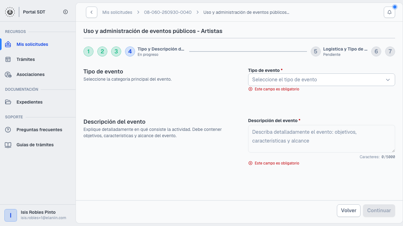Click the 08-060-260930-0040 breadcrumb link
403x226 pixels.
(168, 12)
